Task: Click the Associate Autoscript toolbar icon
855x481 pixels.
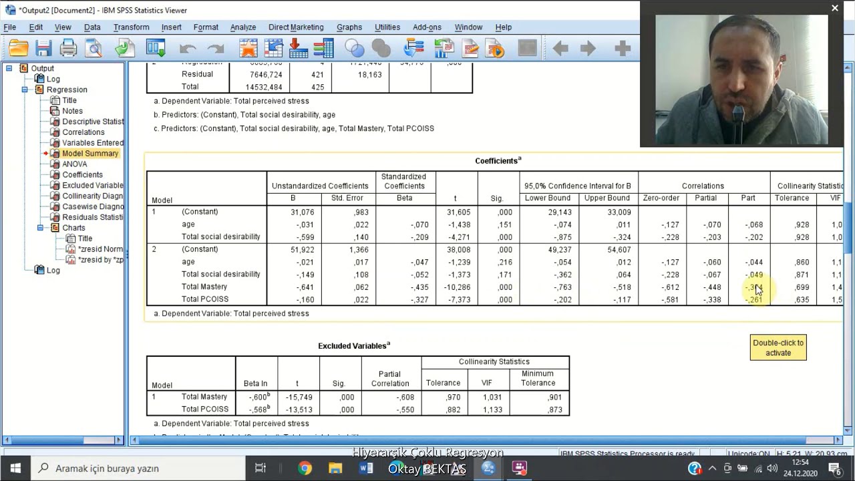Action: coord(444,48)
